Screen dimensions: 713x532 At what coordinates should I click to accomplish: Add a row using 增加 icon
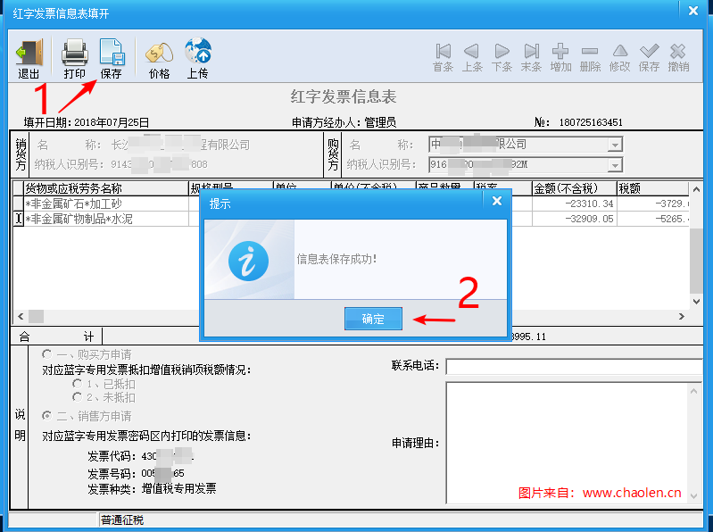[560, 57]
